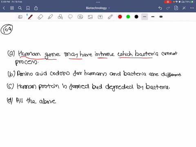Select the Eraser tool
Image resolution: width=196 pixels, height=147 pixels.
click(40, 17)
